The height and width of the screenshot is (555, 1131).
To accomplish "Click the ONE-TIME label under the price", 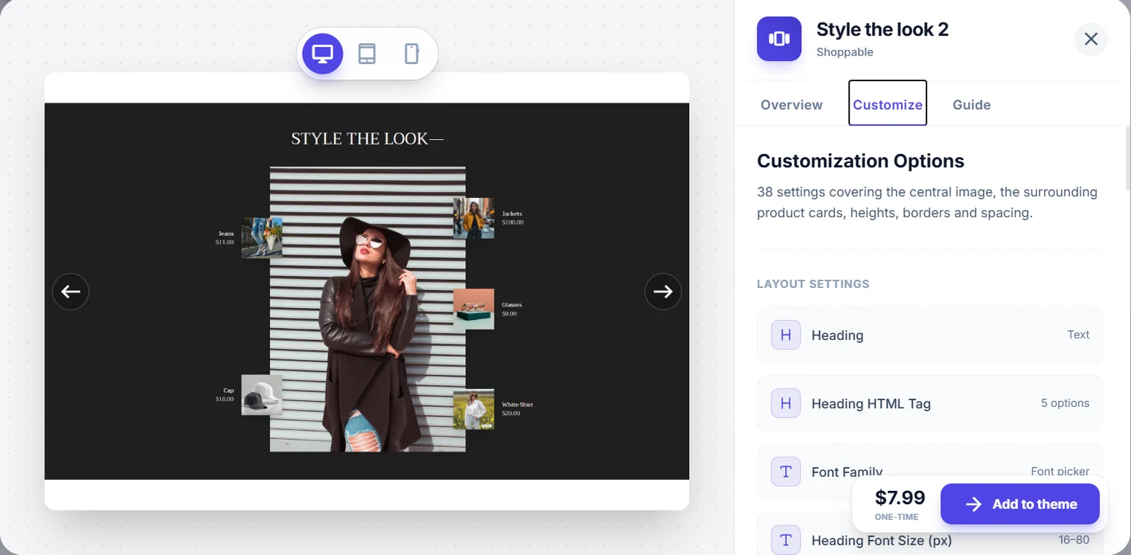I will tap(897, 517).
